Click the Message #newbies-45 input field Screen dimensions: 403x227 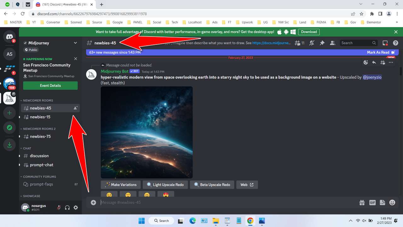(220, 202)
